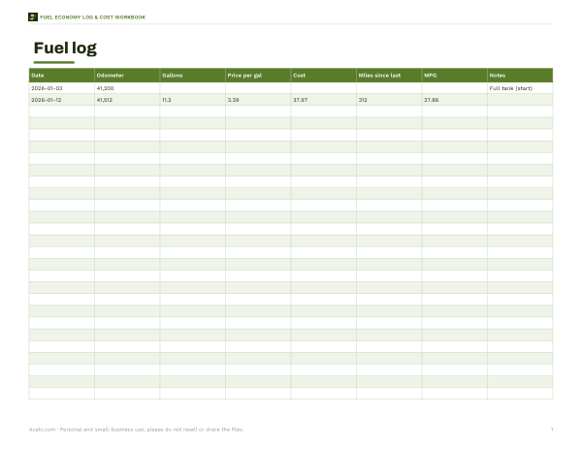Select the date cell '2026-01-03'
The height and width of the screenshot is (450, 582).
tap(62, 88)
